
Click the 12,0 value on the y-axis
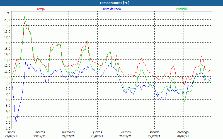[x=7, y=66]
